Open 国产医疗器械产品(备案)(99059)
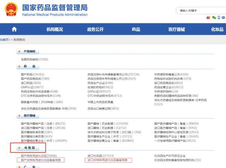 (x=176, y=124)
